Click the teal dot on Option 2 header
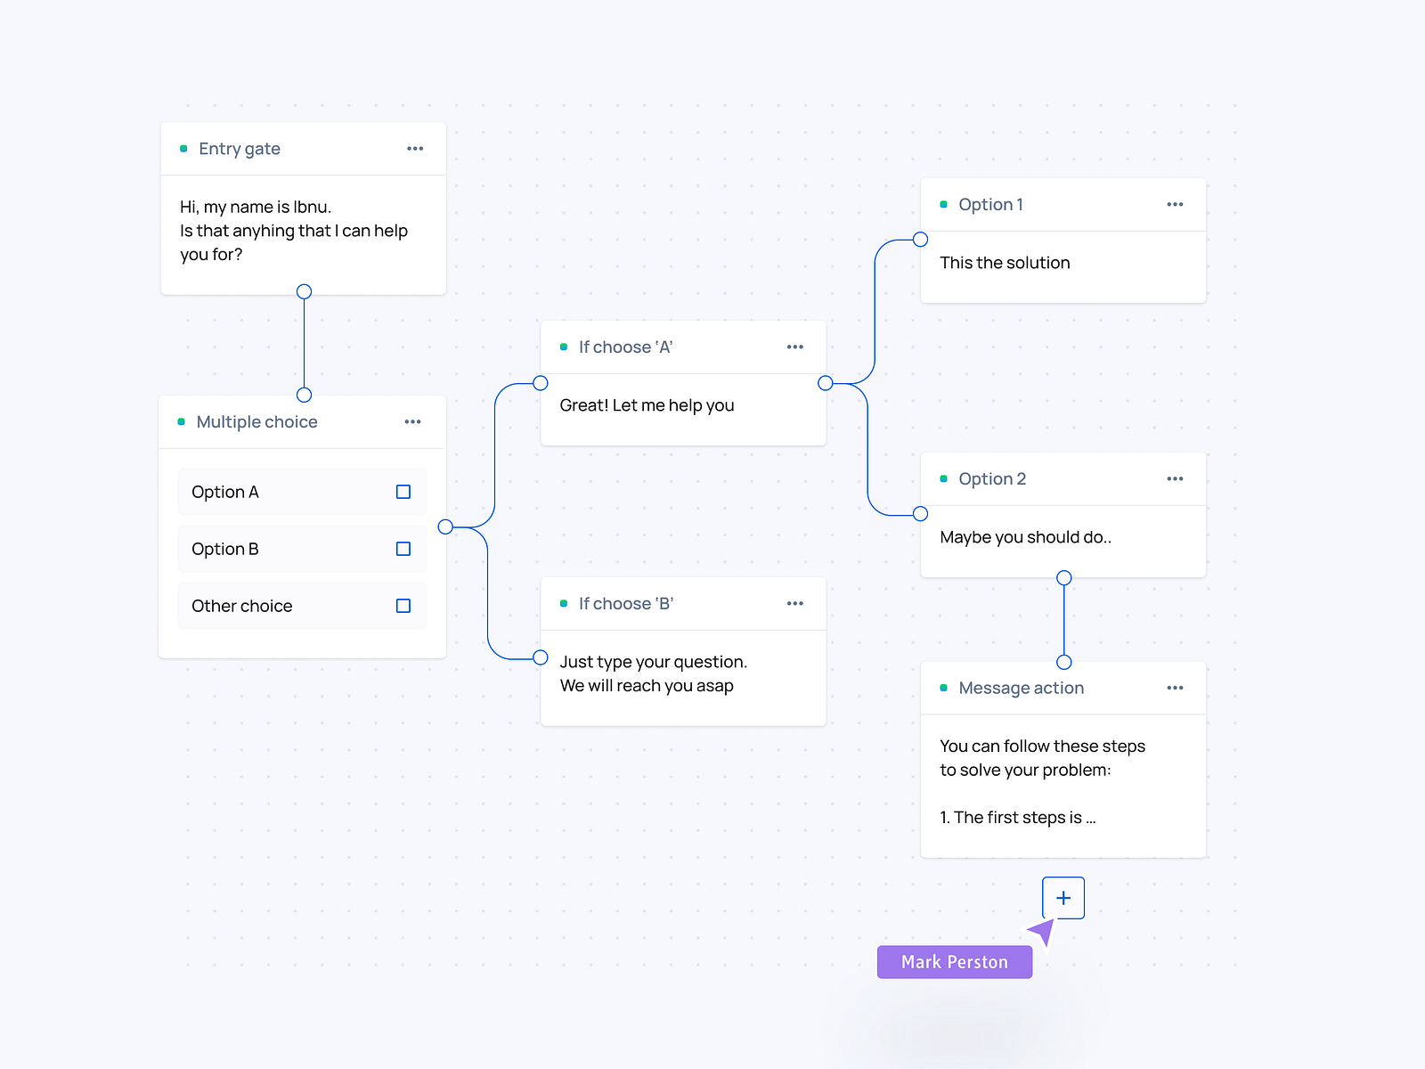The height and width of the screenshot is (1069, 1425). pos(943,478)
